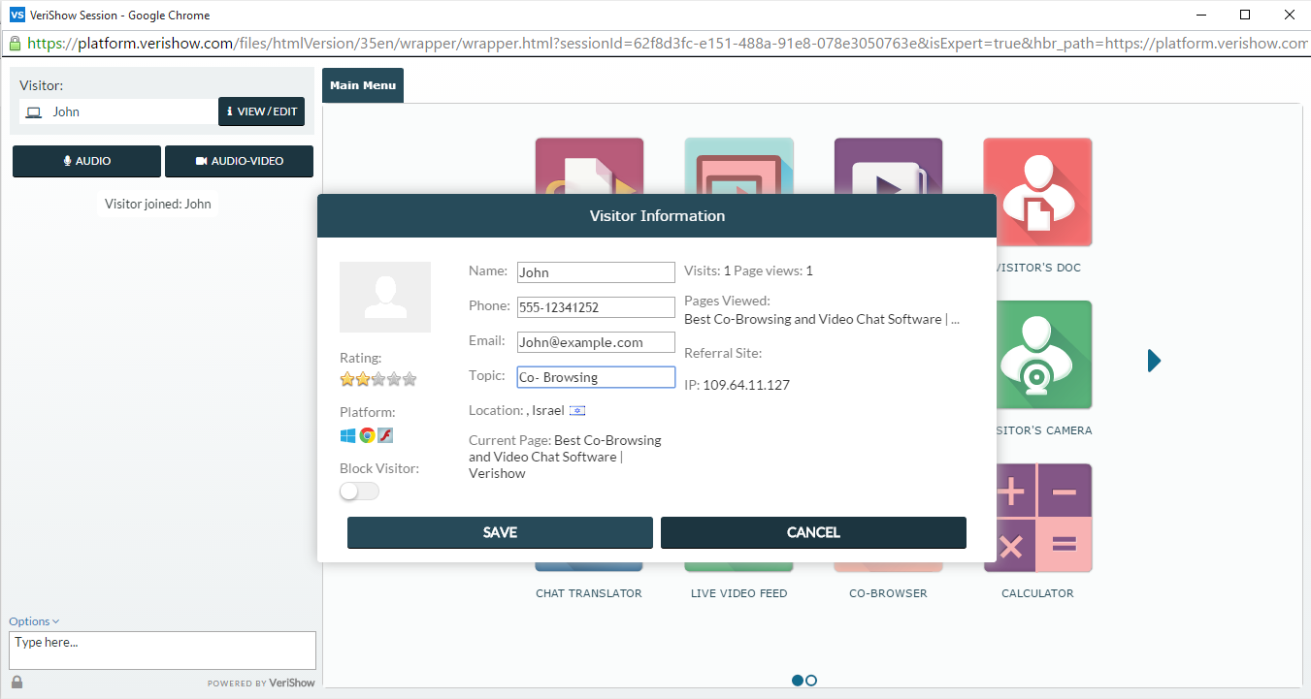Click the Current Page text

pos(565,457)
